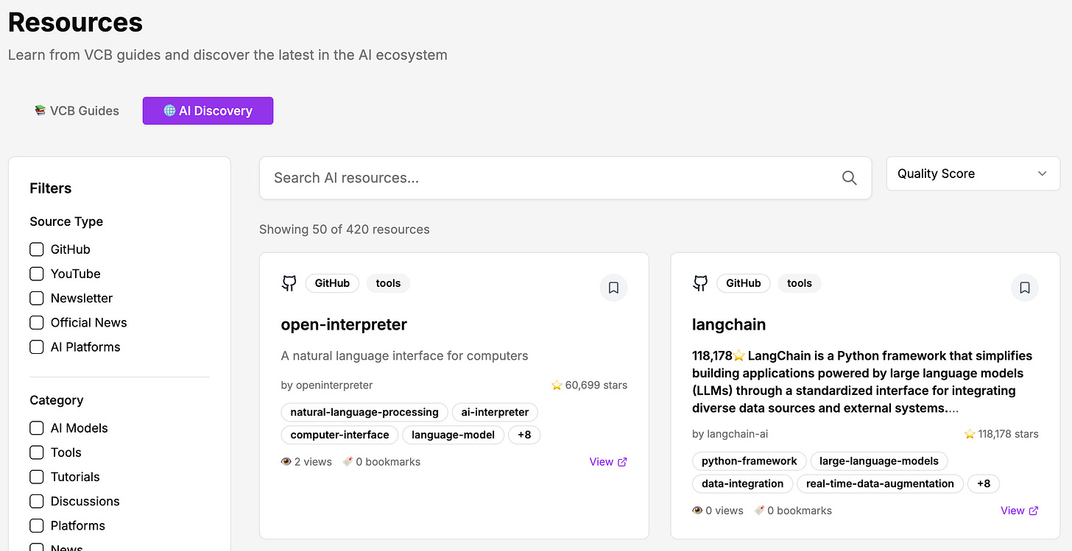The width and height of the screenshot is (1072, 551).
Task: Click tools badge on langchain card
Action: tap(799, 283)
